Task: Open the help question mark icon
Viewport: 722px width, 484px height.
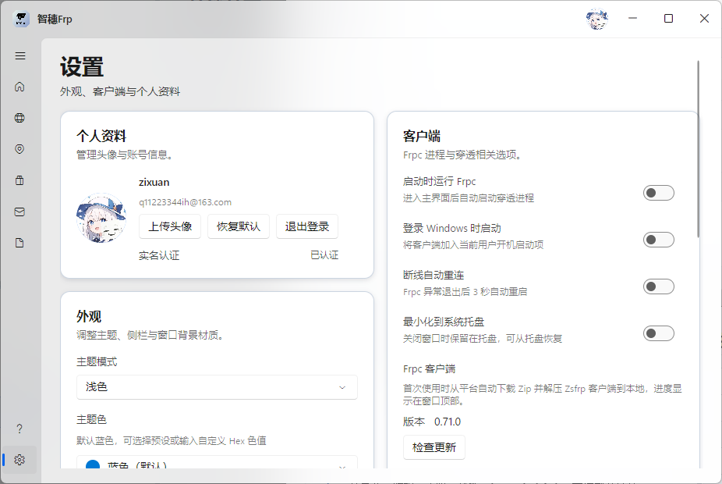Action: [19, 429]
